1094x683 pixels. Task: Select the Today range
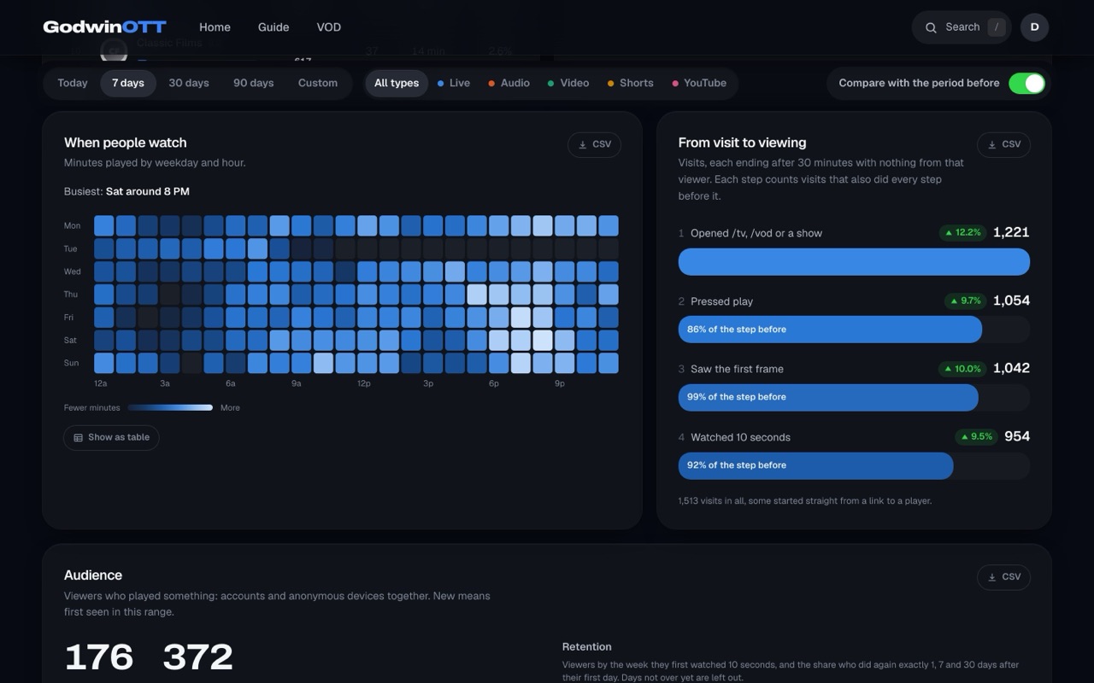pos(73,83)
